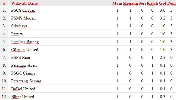Viewport: 176px width, 100px height.
Task: Click the Kalah column header
Action: [x=152, y=3]
